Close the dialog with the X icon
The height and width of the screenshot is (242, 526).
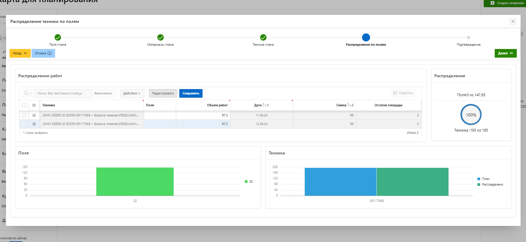click(513, 21)
